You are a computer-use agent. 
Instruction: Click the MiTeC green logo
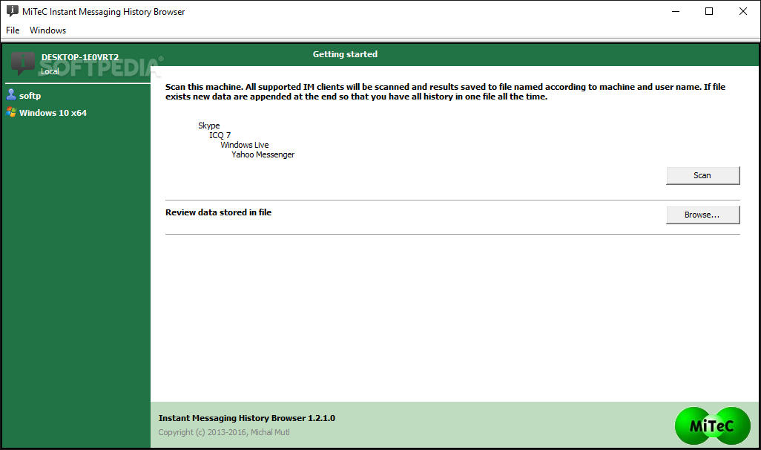pyautogui.click(x=713, y=425)
